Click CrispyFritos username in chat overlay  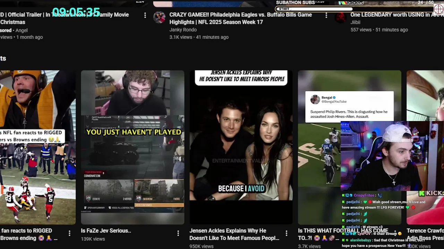click(364, 195)
